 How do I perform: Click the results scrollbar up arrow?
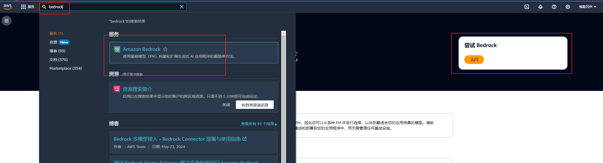click(x=283, y=33)
